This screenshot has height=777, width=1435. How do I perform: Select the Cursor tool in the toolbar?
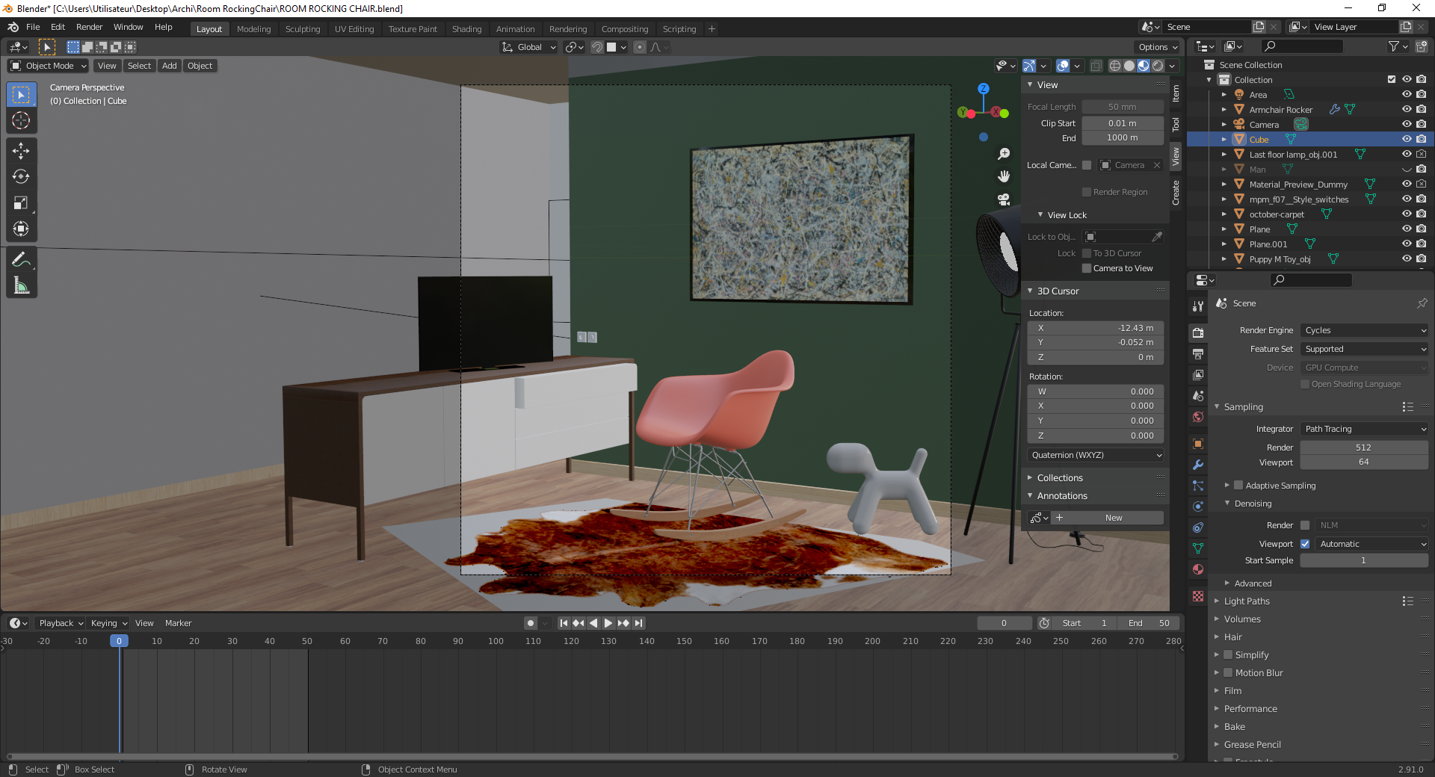[21, 120]
